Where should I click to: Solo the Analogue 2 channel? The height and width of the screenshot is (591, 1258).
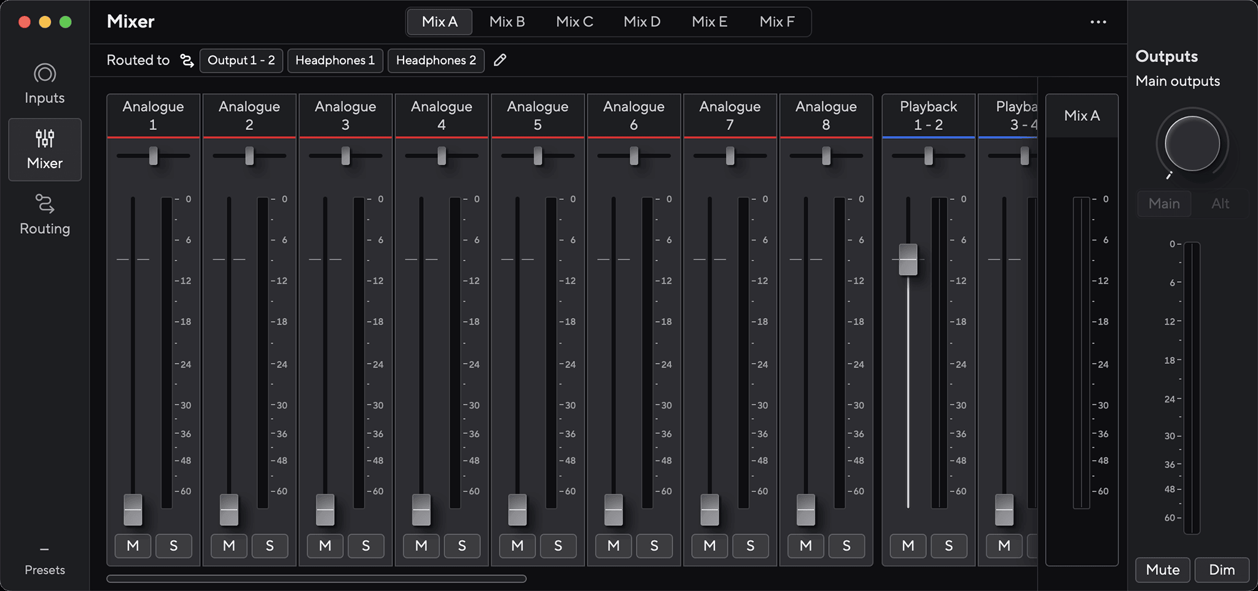[270, 546]
